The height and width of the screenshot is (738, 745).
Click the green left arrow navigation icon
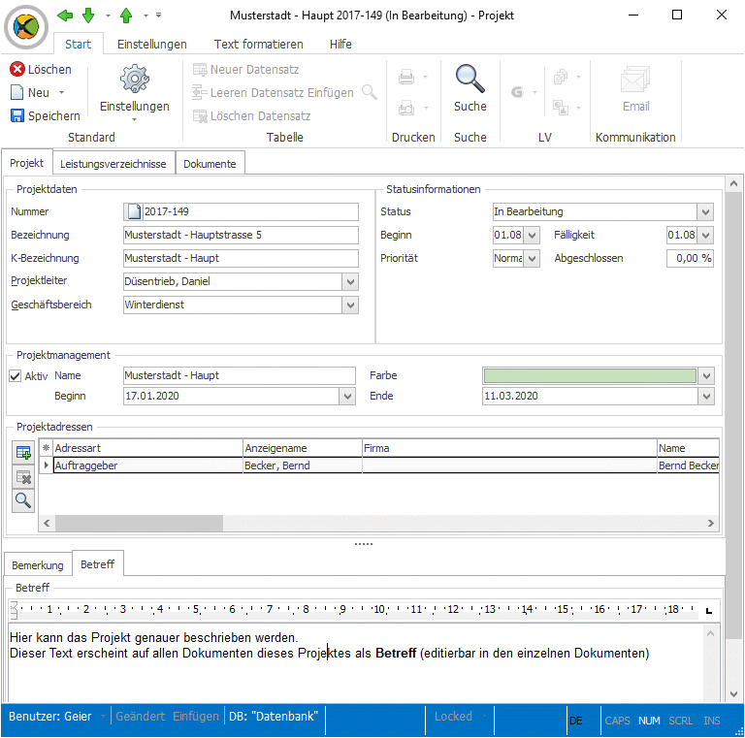click(x=65, y=16)
